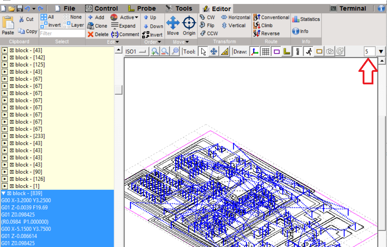Invert the current selection

[x=51, y=25]
